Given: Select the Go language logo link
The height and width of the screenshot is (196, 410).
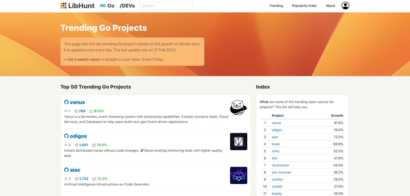Looking at the screenshot, I should [107, 6].
